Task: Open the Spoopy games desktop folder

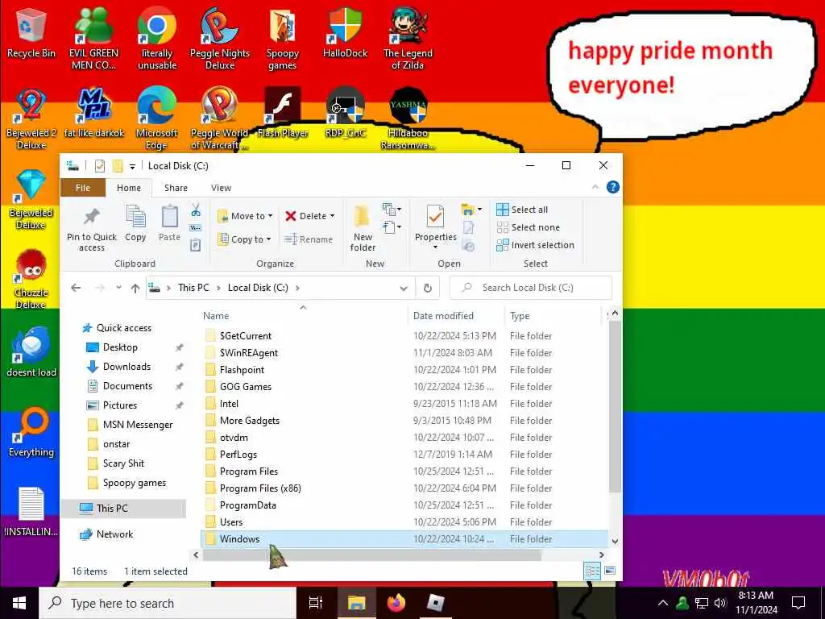Action: tap(283, 39)
